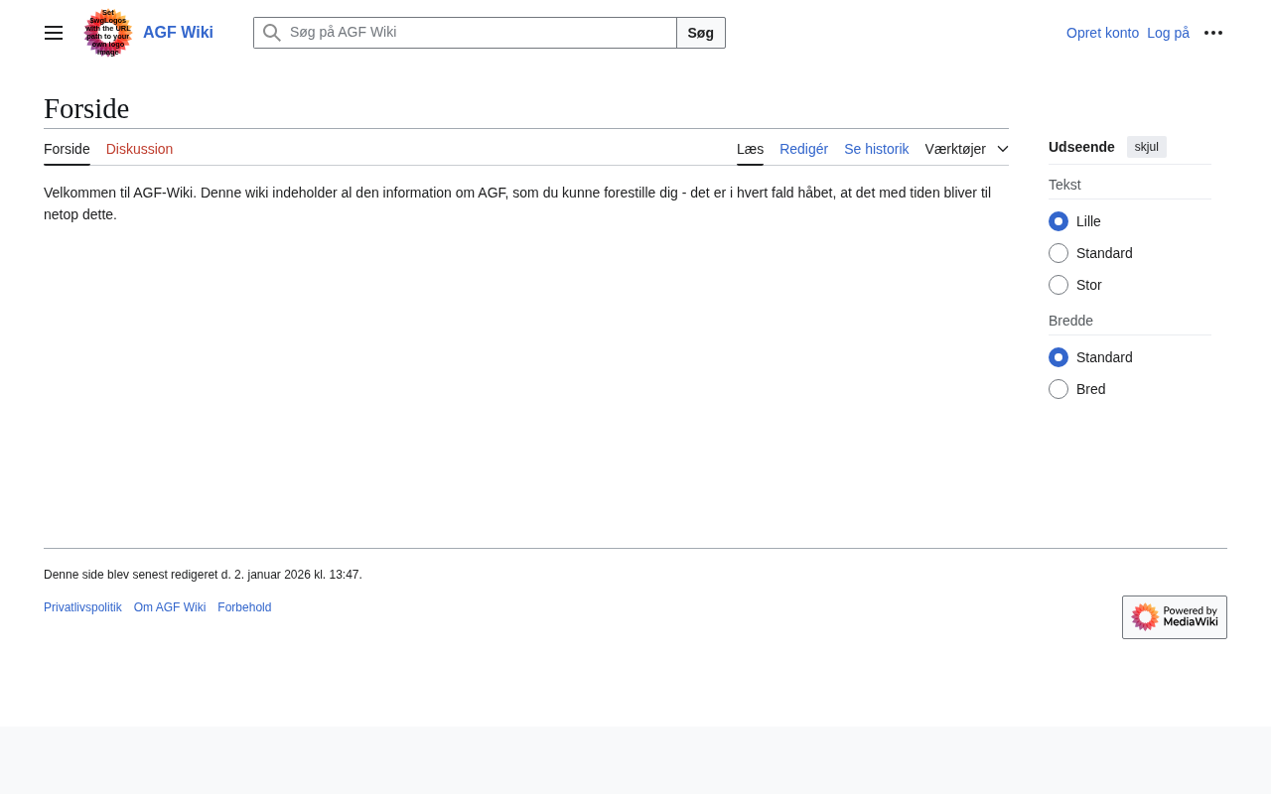Image resolution: width=1271 pixels, height=794 pixels.
Task: Select the Lille text size option
Action: point(1059,221)
